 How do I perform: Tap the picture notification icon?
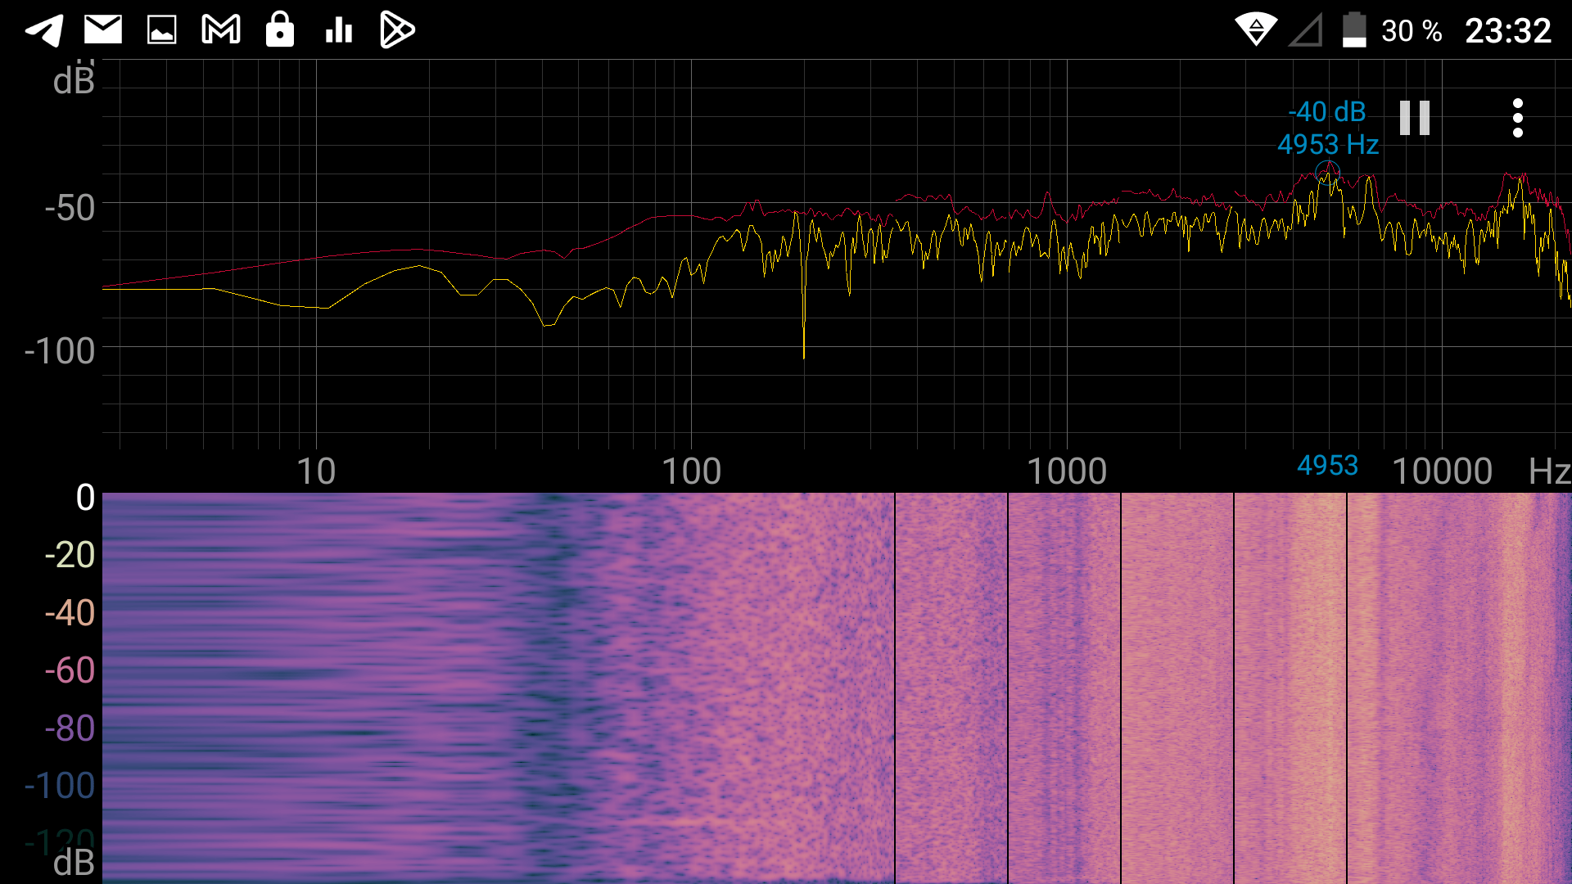[161, 31]
